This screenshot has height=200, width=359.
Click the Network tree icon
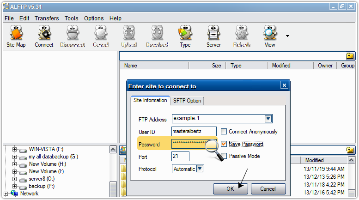[x=14, y=194]
